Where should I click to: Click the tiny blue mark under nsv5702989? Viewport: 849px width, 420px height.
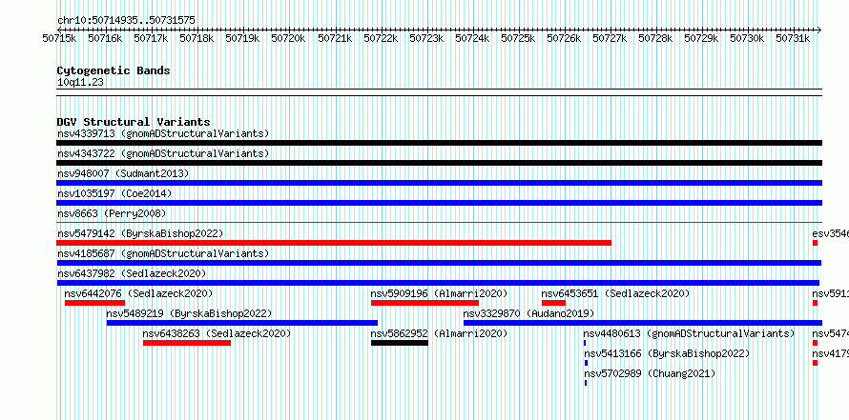coord(586,383)
